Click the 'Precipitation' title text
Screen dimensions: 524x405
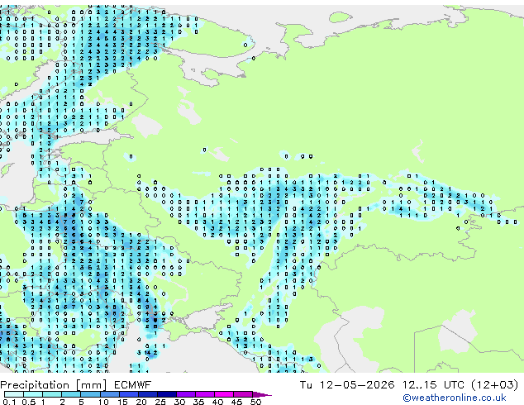pyautogui.click(x=35, y=385)
